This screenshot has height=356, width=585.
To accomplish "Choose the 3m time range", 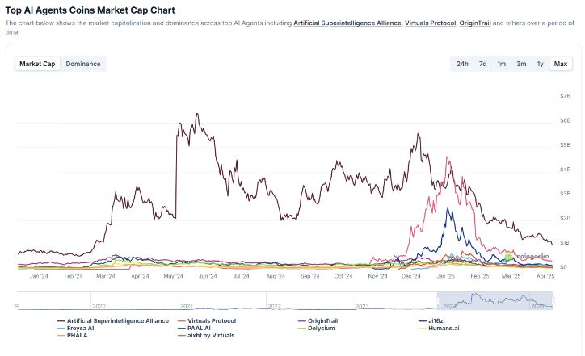I will [x=521, y=64].
